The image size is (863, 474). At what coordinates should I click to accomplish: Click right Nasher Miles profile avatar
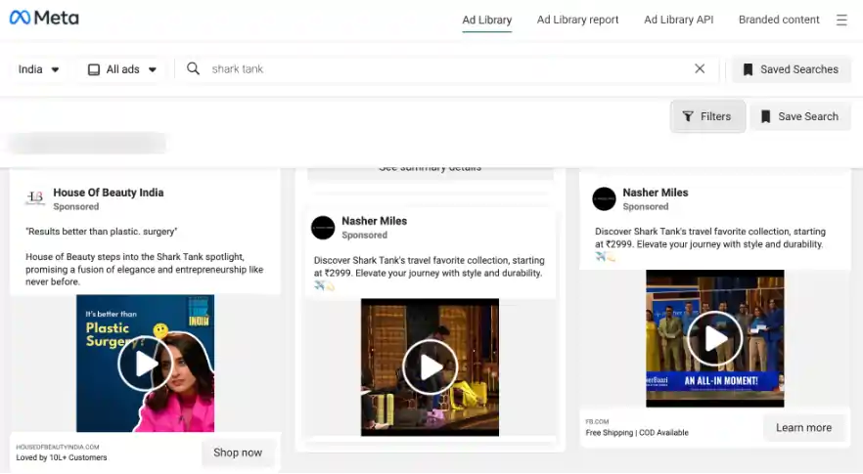[604, 198]
